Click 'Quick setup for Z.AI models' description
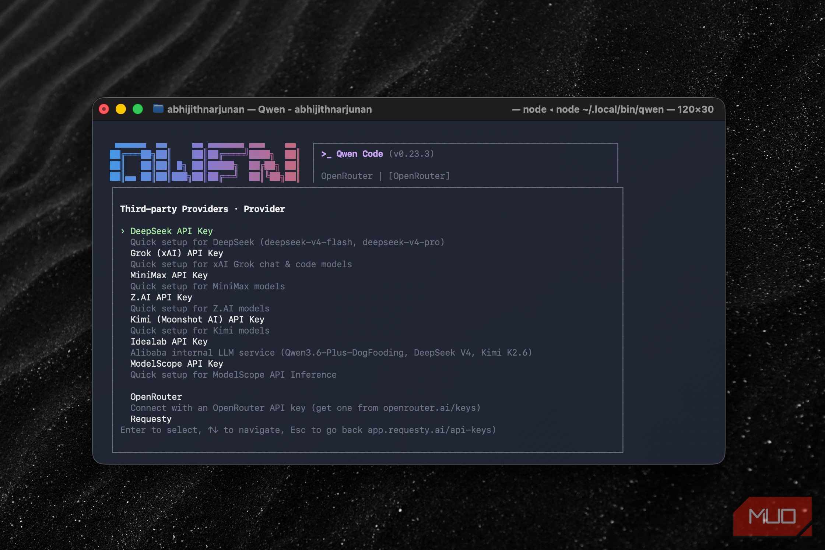825x550 pixels. click(200, 309)
